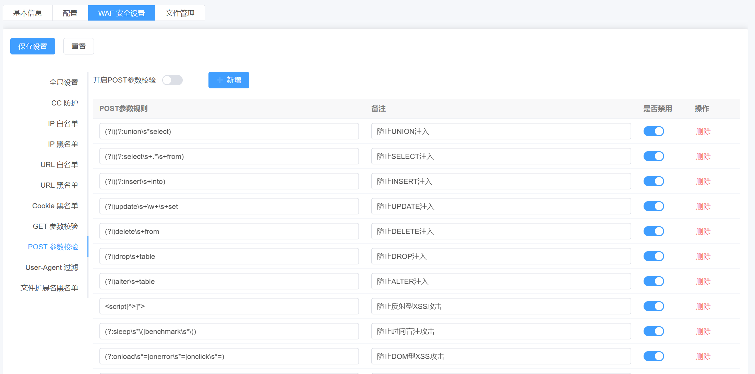Edit the 防止DOM型XSS攻击 remark field
The height and width of the screenshot is (374, 755).
pos(501,356)
